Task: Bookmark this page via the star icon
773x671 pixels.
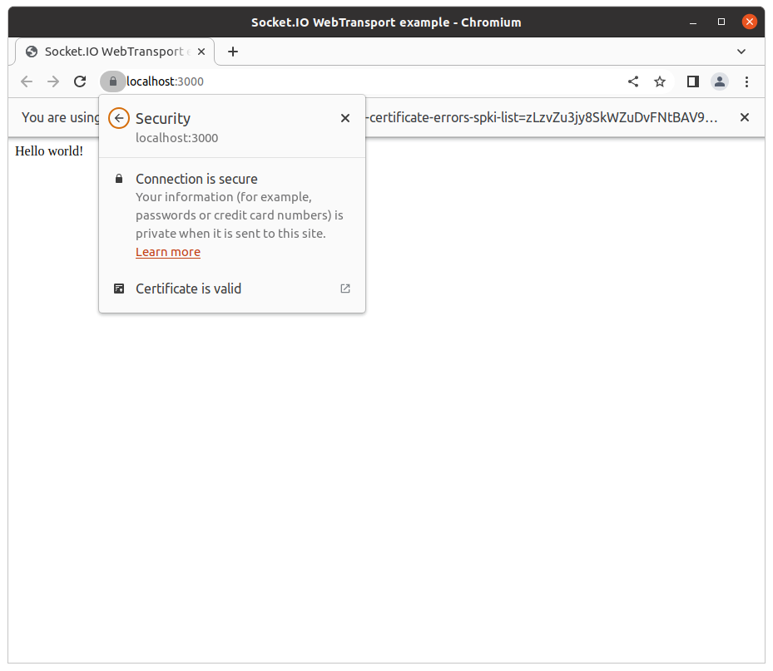Action: pos(660,81)
